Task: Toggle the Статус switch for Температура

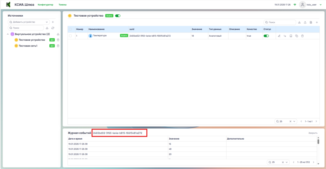Action: click(x=266, y=36)
